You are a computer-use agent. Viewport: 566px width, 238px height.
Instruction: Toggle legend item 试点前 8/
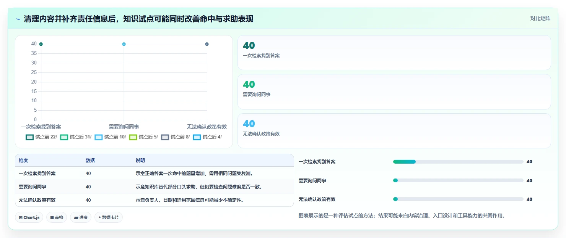175,137
